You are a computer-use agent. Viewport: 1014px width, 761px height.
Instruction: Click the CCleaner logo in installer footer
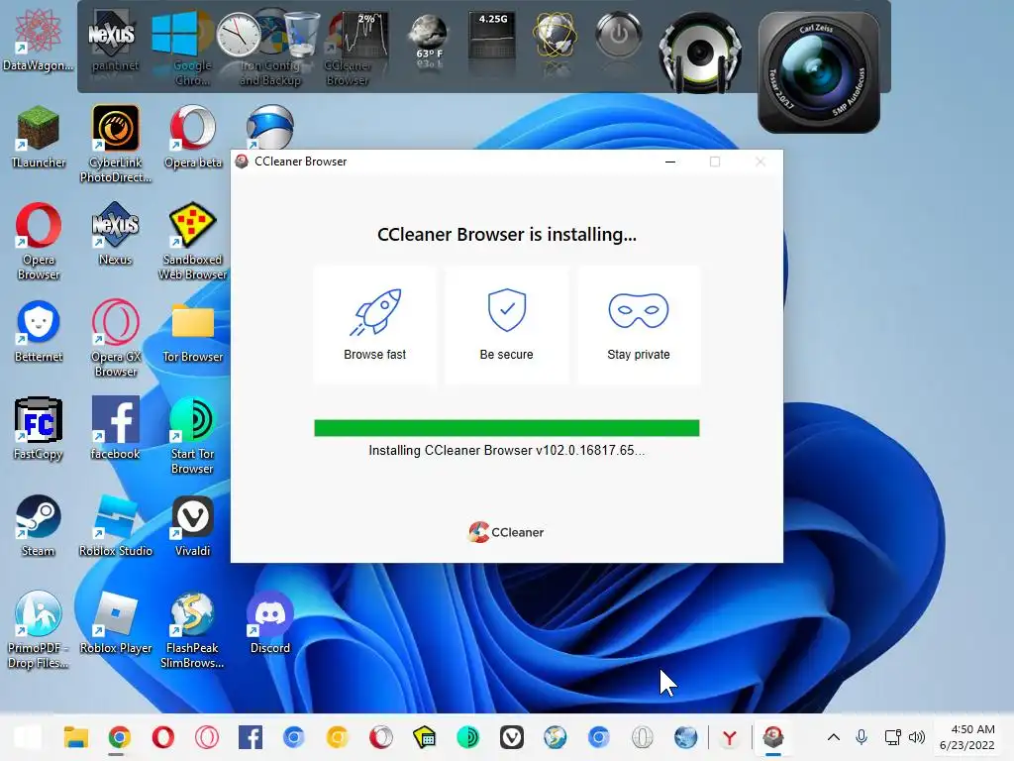(506, 532)
